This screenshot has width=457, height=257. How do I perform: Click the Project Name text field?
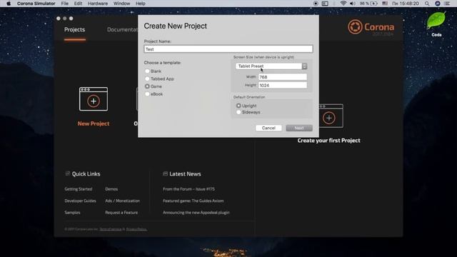coord(228,49)
